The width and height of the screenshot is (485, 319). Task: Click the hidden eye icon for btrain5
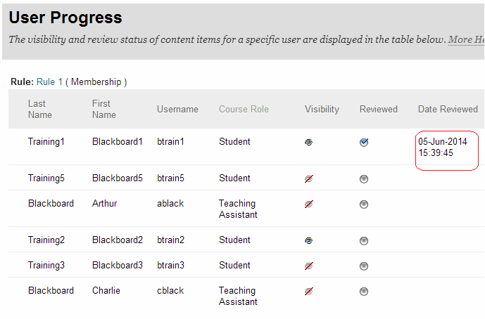click(309, 178)
